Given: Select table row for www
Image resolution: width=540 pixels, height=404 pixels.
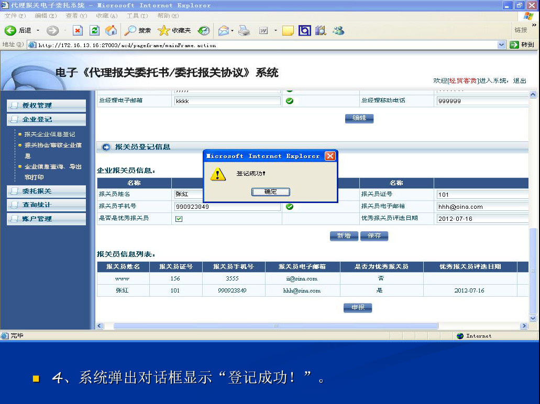Looking at the screenshot, I should pyautogui.click(x=313, y=278).
